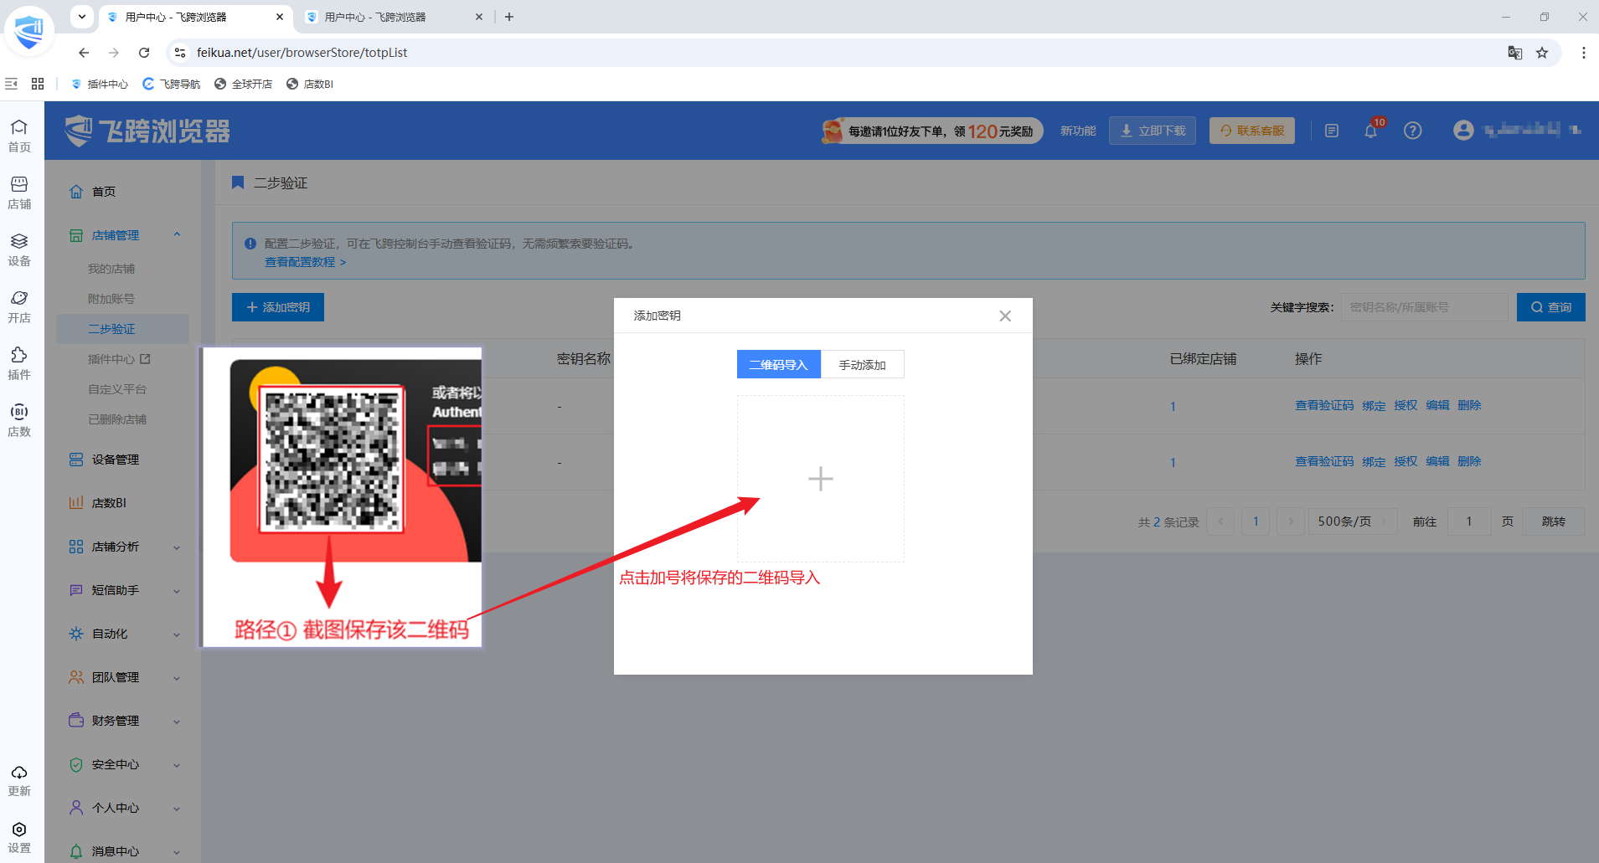The width and height of the screenshot is (1599, 863).
Task: Switch to the second 用户中心 browser tab
Action: click(x=394, y=17)
